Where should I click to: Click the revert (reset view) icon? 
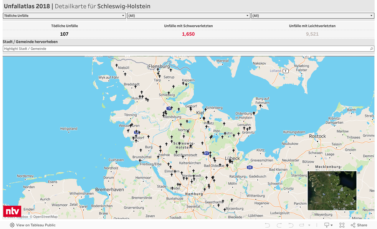pyautogui.click(x=291, y=225)
